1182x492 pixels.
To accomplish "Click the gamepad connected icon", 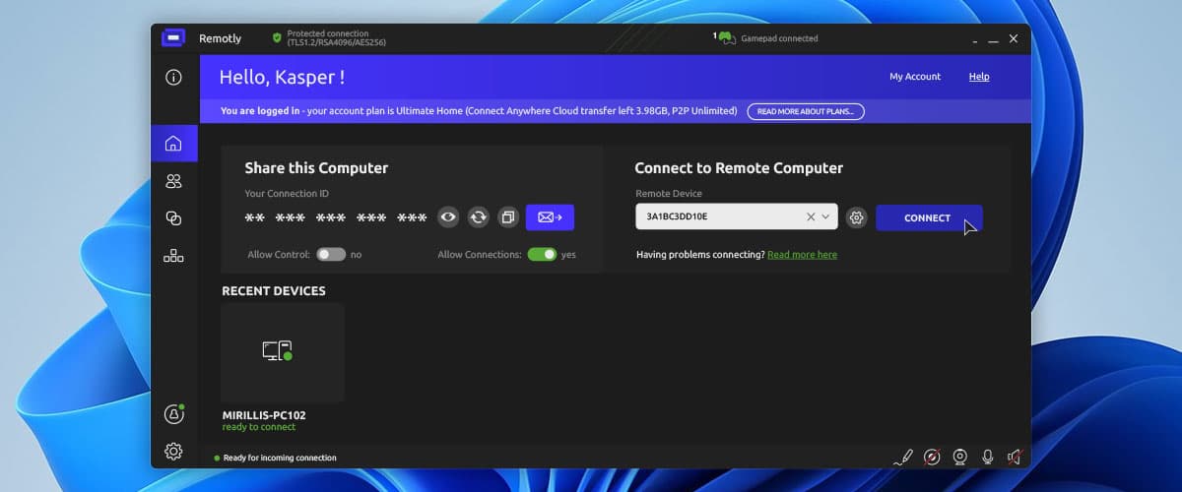I will point(725,38).
